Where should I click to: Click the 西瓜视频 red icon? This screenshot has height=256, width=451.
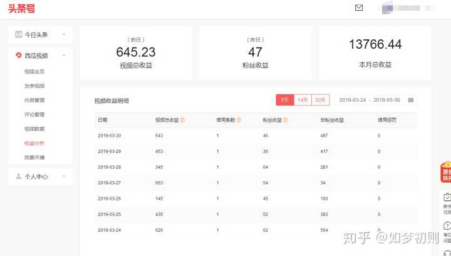point(19,55)
